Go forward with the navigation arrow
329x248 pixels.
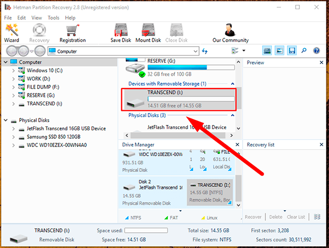click(x=23, y=51)
